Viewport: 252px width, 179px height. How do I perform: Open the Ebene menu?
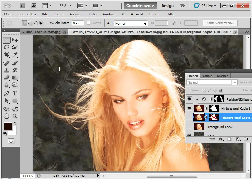click(x=59, y=14)
